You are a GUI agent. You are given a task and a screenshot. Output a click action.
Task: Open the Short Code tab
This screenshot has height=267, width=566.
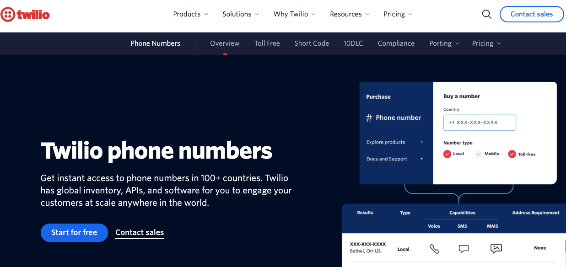coord(312,43)
